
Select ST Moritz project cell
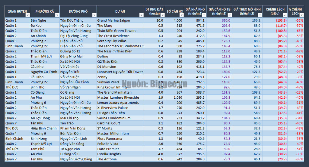pos(120,128)
